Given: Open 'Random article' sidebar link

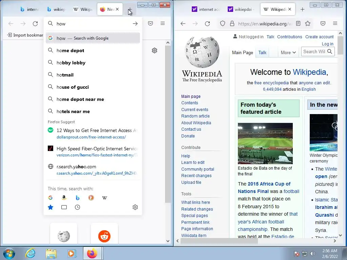Looking at the screenshot, I should pyautogui.click(x=196, y=116).
